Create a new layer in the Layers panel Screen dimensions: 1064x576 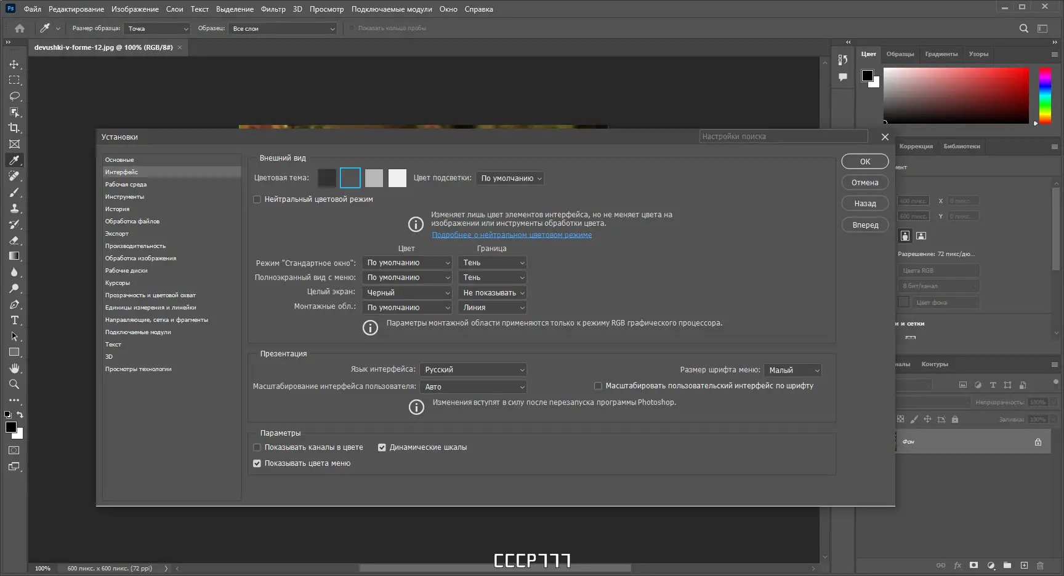[x=1024, y=565]
